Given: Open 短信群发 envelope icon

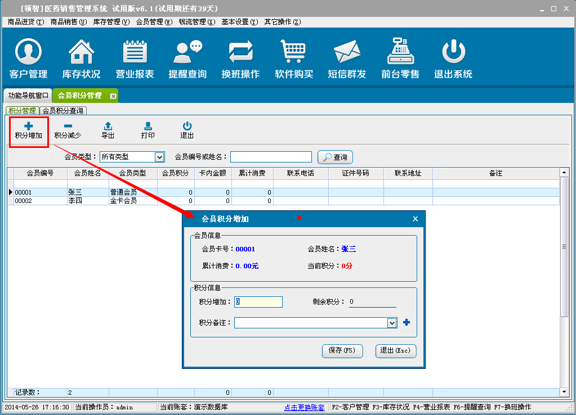Looking at the screenshot, I should pos(347,59).
